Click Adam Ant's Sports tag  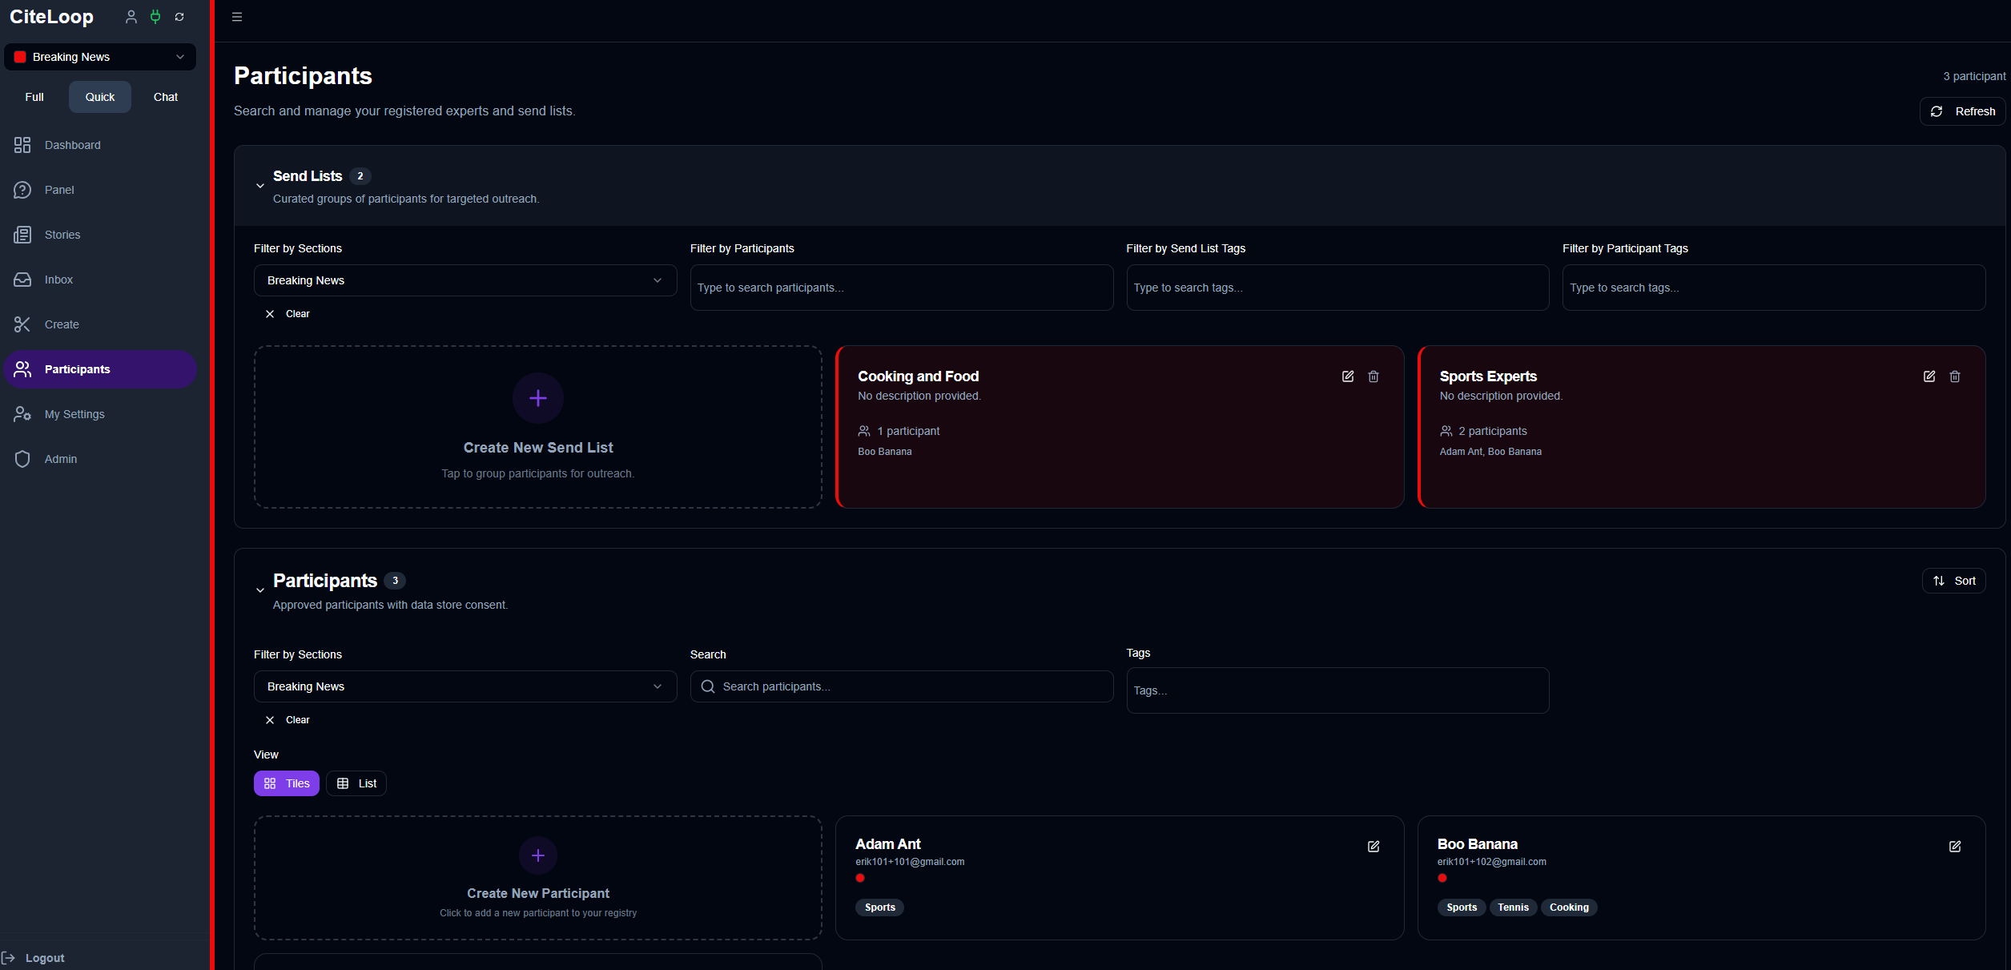[x=879, y=908]
